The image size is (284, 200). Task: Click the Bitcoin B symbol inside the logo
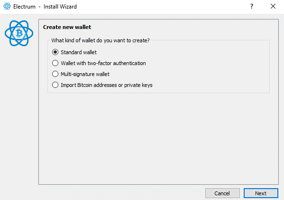[x=19, y=33]
